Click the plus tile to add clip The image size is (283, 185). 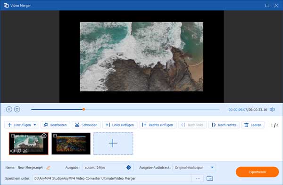[x=113, y=144]
